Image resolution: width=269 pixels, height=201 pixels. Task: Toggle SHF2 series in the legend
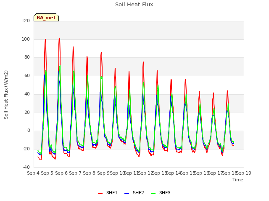click(134, 193)
